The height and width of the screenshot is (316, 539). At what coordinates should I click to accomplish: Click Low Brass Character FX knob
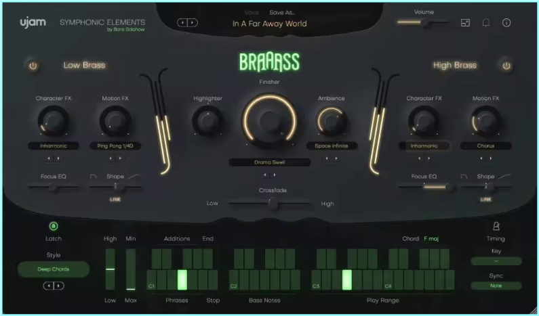pyautogui.click(x=54, y=120)
